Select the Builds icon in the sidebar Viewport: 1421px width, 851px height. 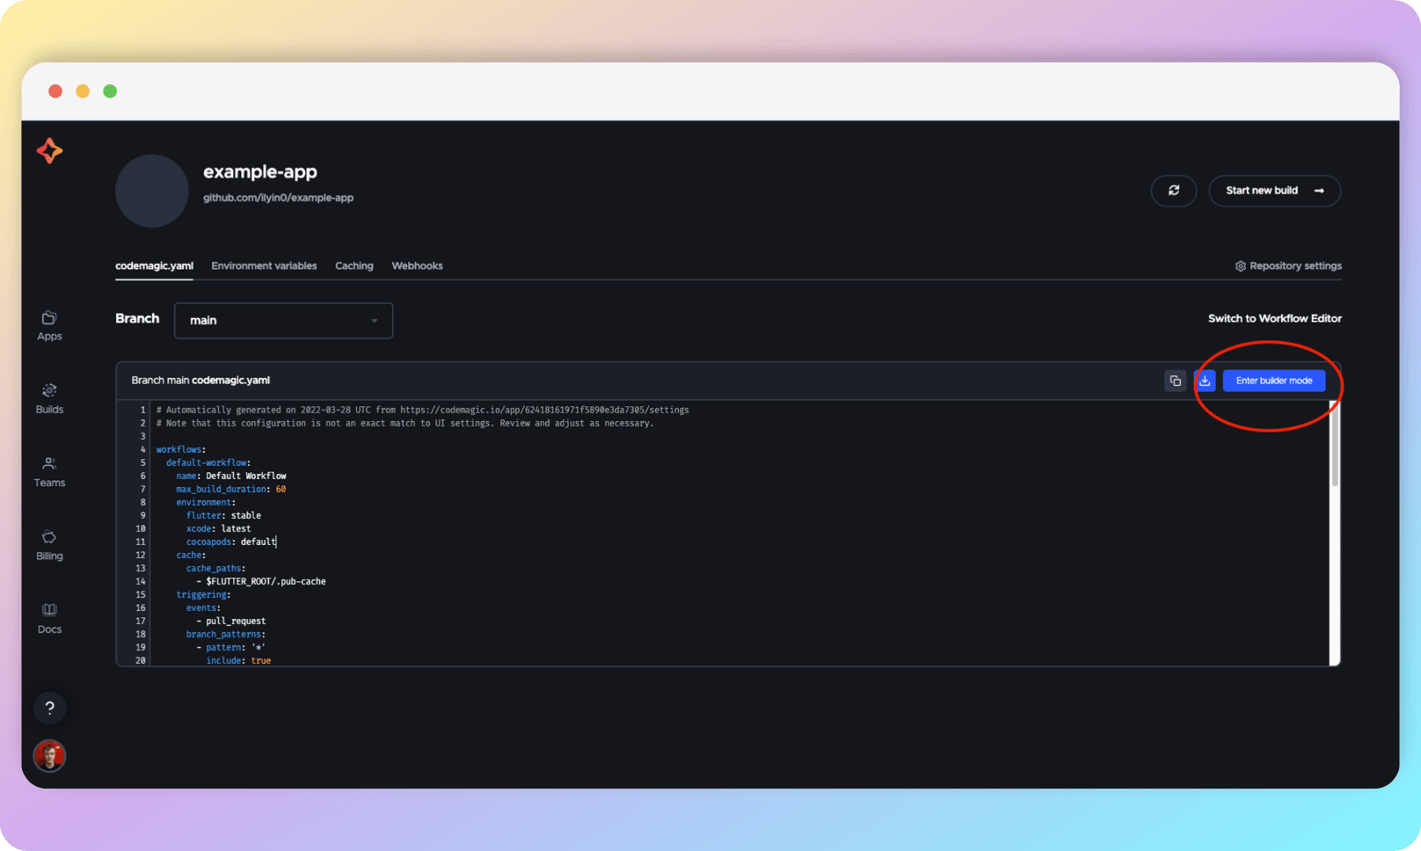[49, 396]
